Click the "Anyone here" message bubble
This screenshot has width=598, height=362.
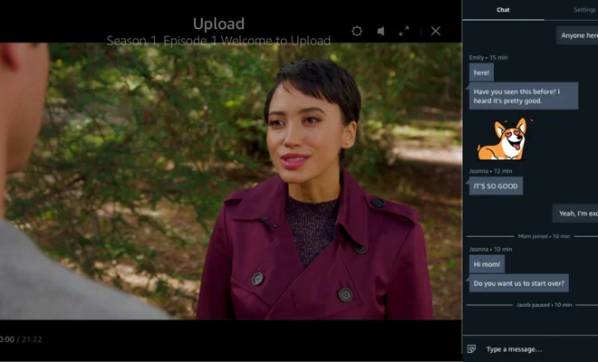coord(577,35)
